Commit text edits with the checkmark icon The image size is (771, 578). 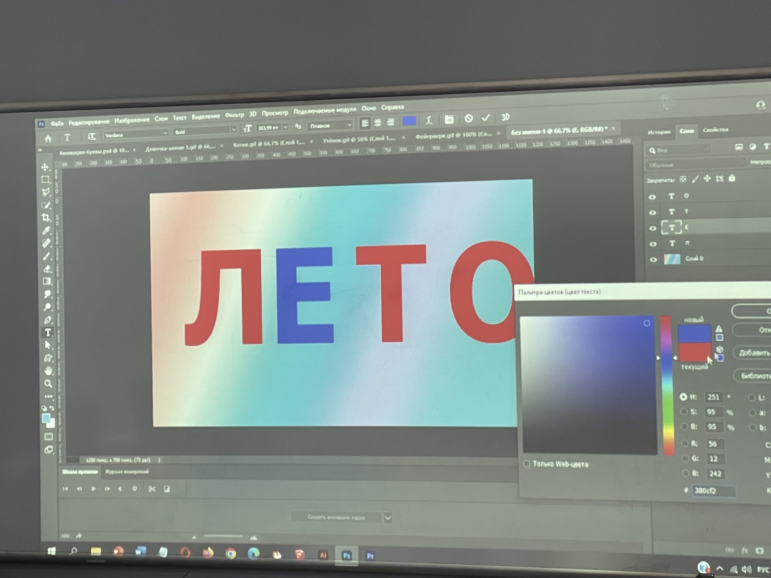pos(485,118)
